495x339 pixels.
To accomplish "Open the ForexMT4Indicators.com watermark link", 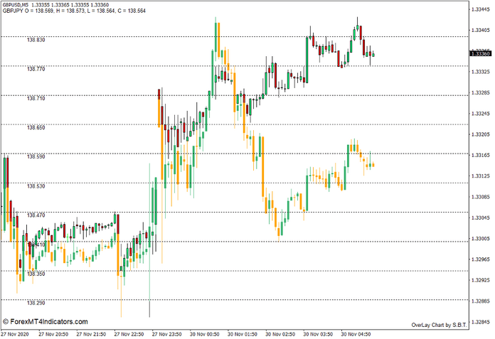I will (x=46, y=321).
